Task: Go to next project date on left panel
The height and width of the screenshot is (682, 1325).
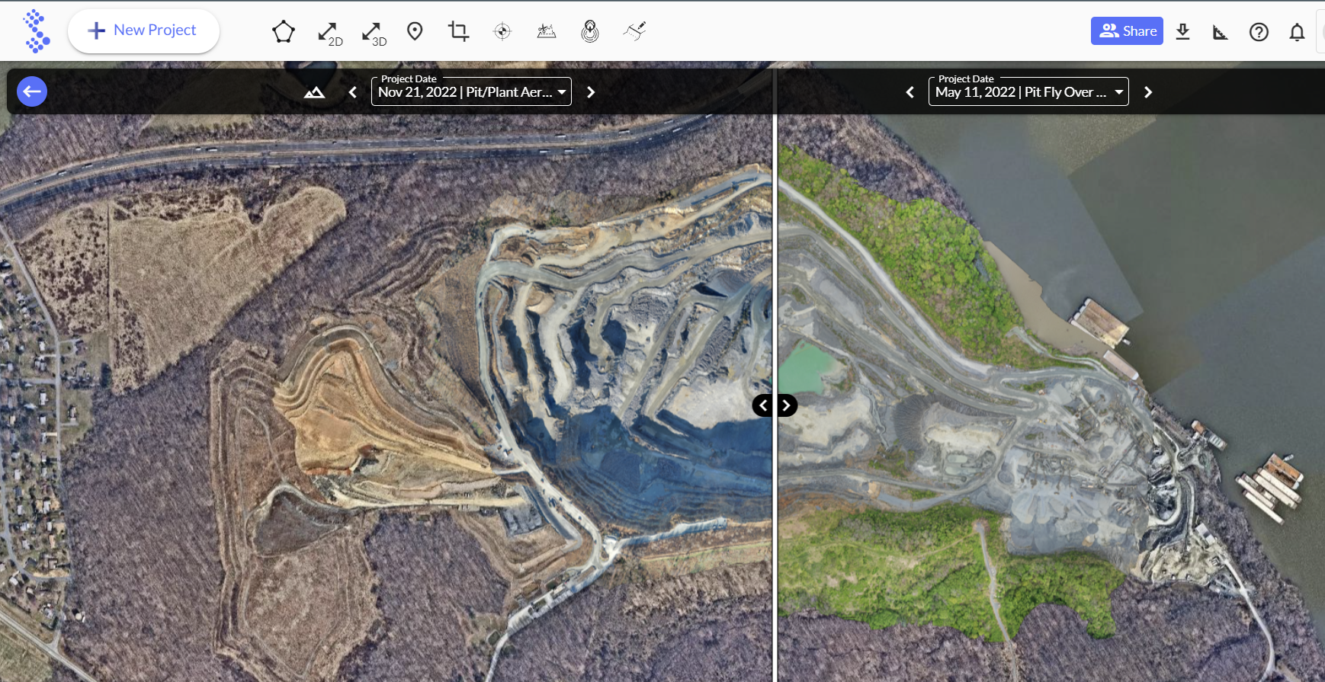Action: coord(591,92)
